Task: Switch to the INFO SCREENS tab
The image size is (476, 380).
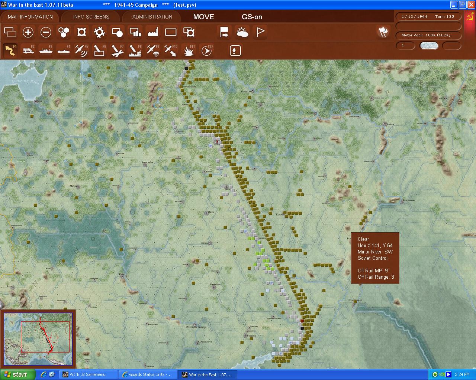Action: [x=91, y=17]
